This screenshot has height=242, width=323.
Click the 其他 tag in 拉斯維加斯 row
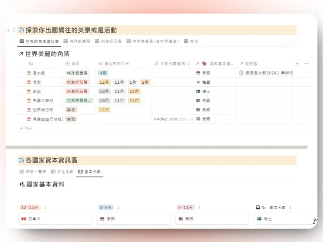click(x=71, y=110)
